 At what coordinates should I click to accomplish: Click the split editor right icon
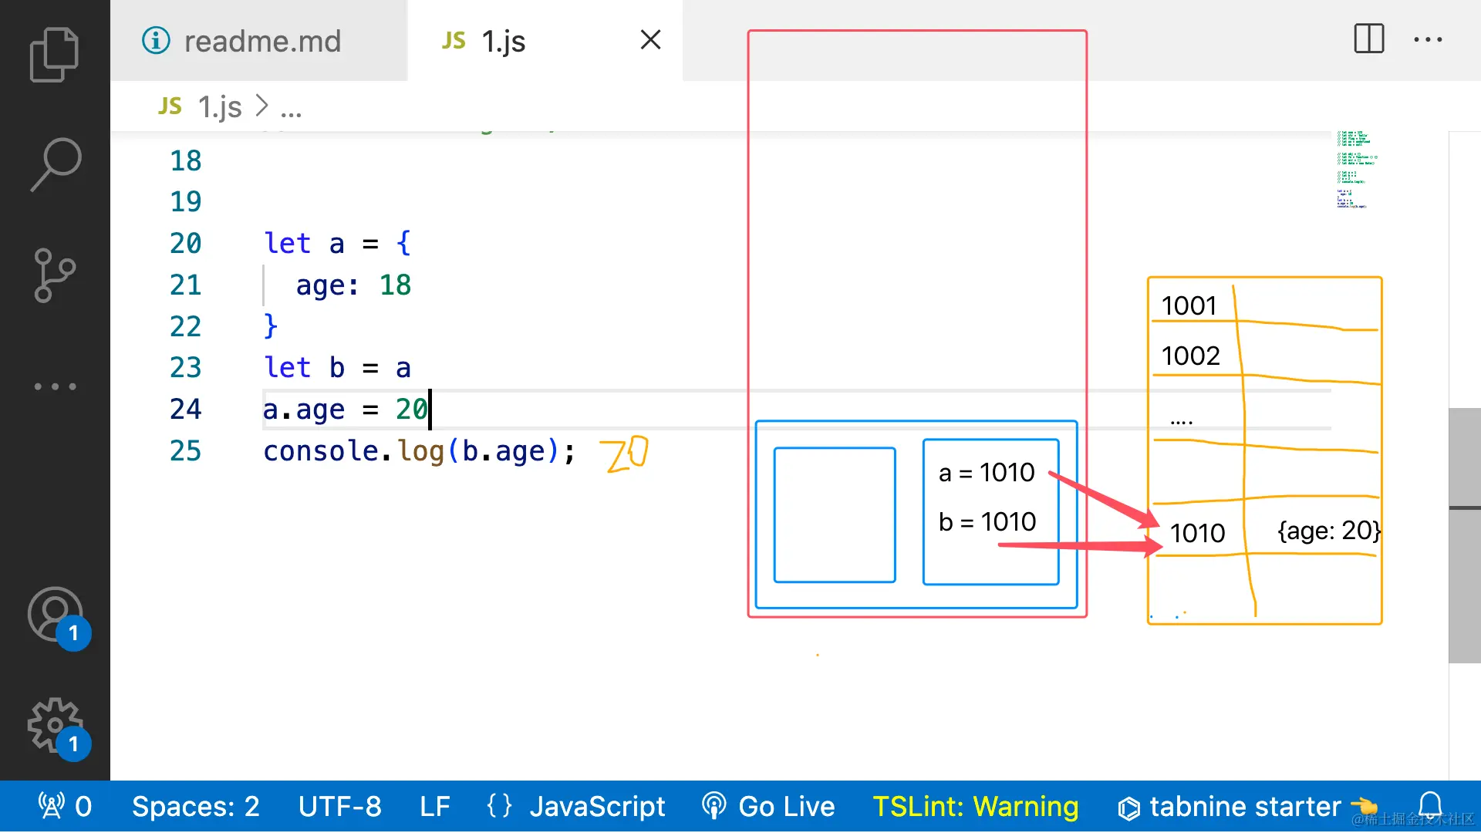[x=1369, y=39]
